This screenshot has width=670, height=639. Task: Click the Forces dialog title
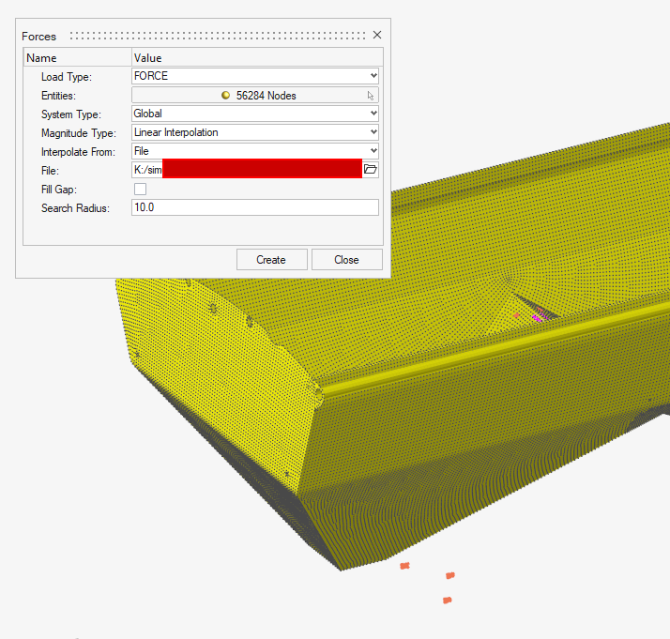click(38, 37)
